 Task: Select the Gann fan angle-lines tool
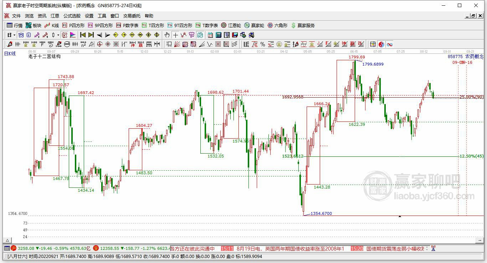pos(177,44)
